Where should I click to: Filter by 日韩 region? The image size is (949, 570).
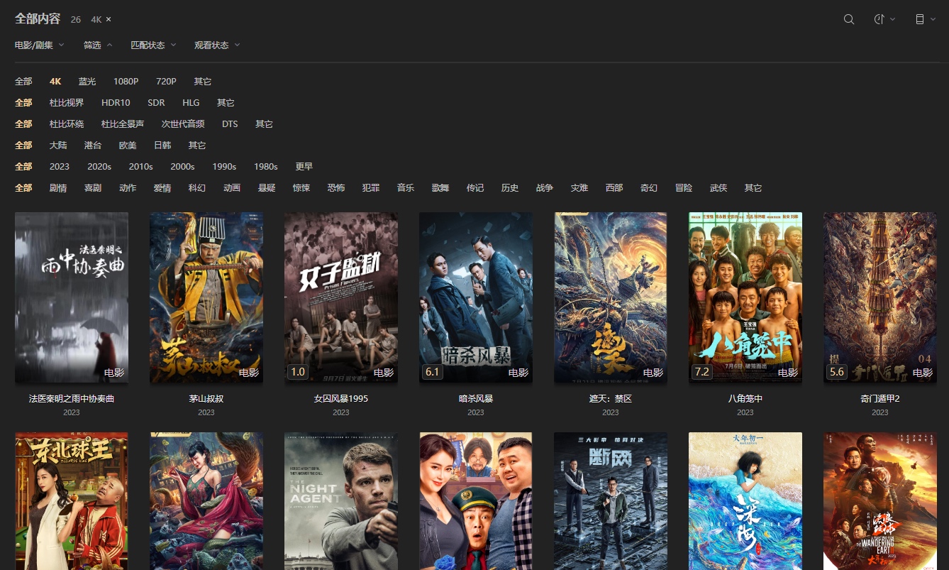[162, 146]
